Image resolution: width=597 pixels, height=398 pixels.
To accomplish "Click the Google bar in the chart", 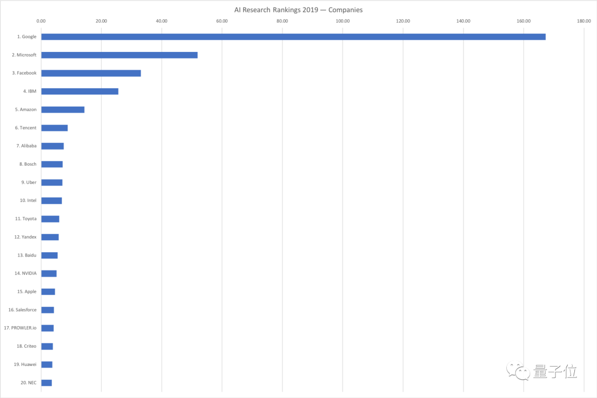I will (293, 37).
